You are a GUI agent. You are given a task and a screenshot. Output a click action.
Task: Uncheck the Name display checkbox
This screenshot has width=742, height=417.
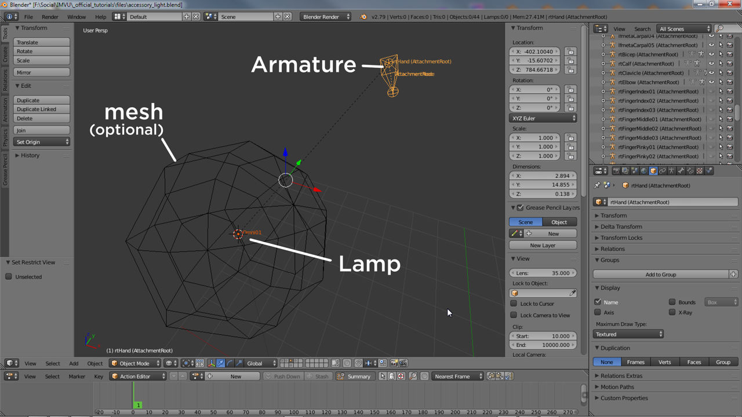[x=598, y=302]
